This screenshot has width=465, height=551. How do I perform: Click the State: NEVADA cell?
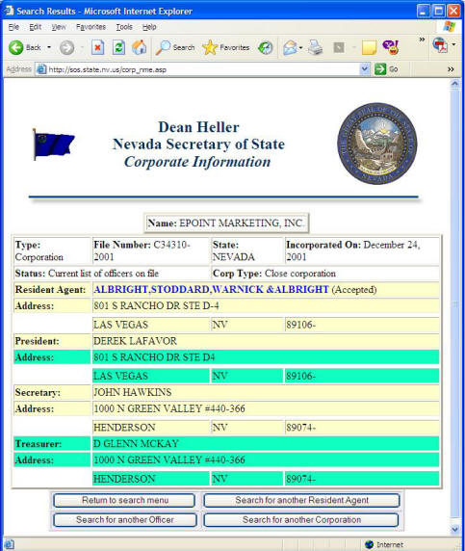point(247,250)
